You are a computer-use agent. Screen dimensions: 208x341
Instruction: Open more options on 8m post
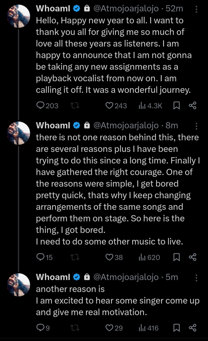click(x=196, y=126)
